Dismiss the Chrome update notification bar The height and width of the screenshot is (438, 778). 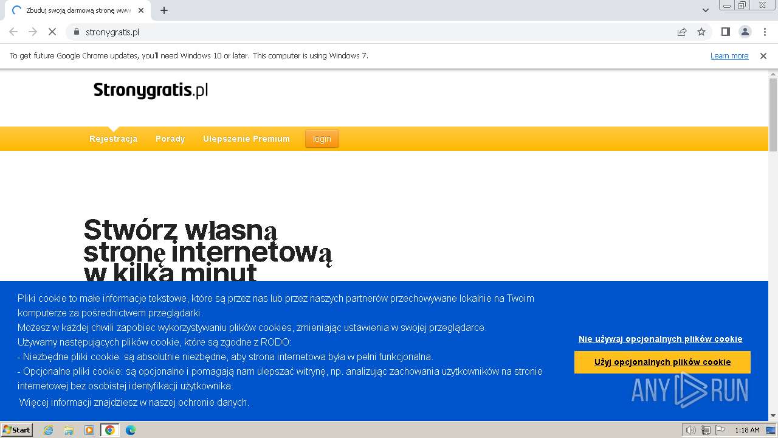[x=763, y=55]
